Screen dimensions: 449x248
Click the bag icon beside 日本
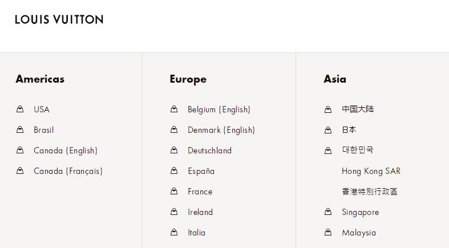(328, 130)
